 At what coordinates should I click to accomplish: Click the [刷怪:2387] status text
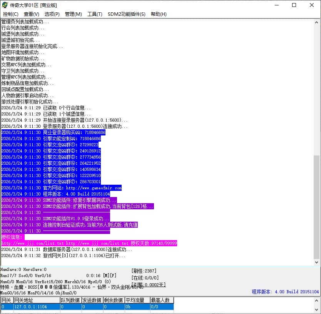[144, 271]
